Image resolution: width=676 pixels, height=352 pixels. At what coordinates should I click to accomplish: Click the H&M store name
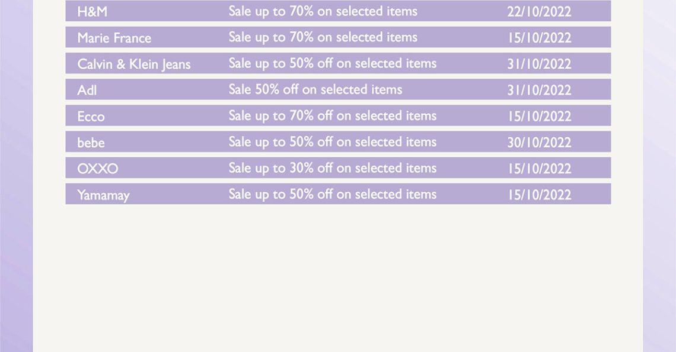click(x=93, y=12)
